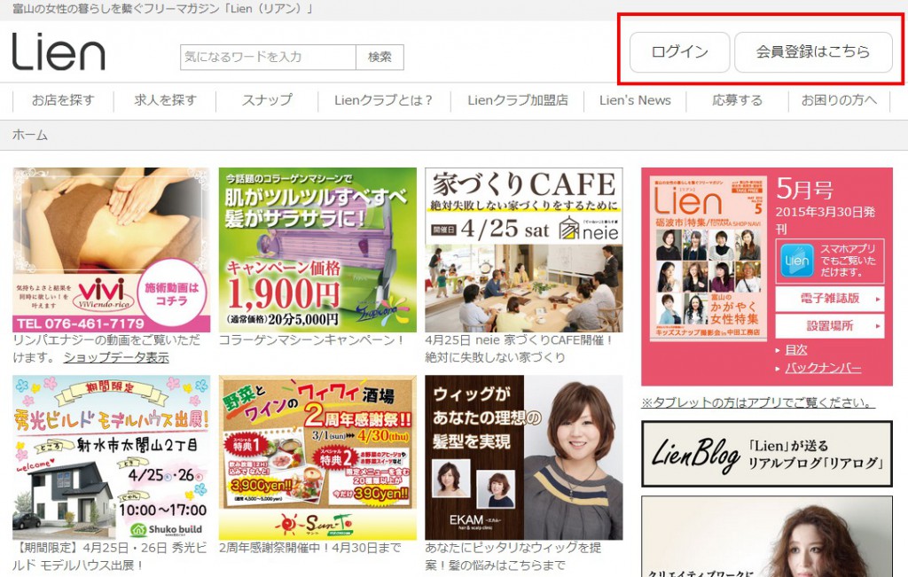Click 2周年感謝祭開催中 caption text

coord(309,548)
